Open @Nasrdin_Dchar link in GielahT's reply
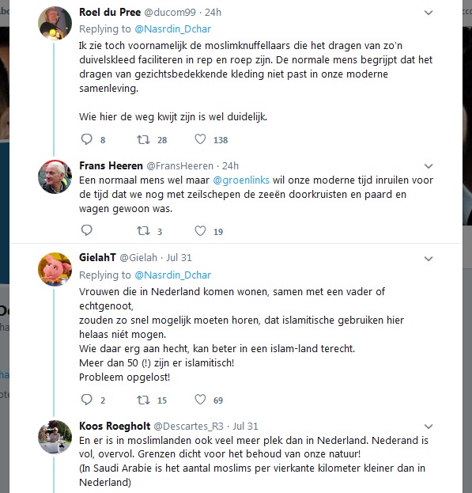The width and height of the screenshot is (472, 493). [x=172, y=275]
